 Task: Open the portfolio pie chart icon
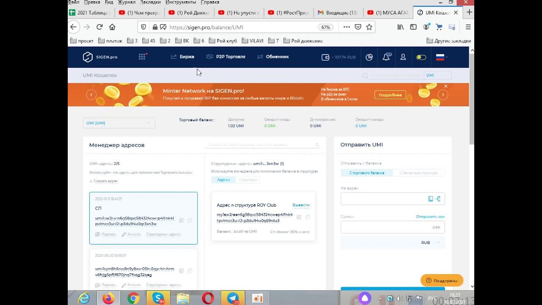[x=369, y=57]
